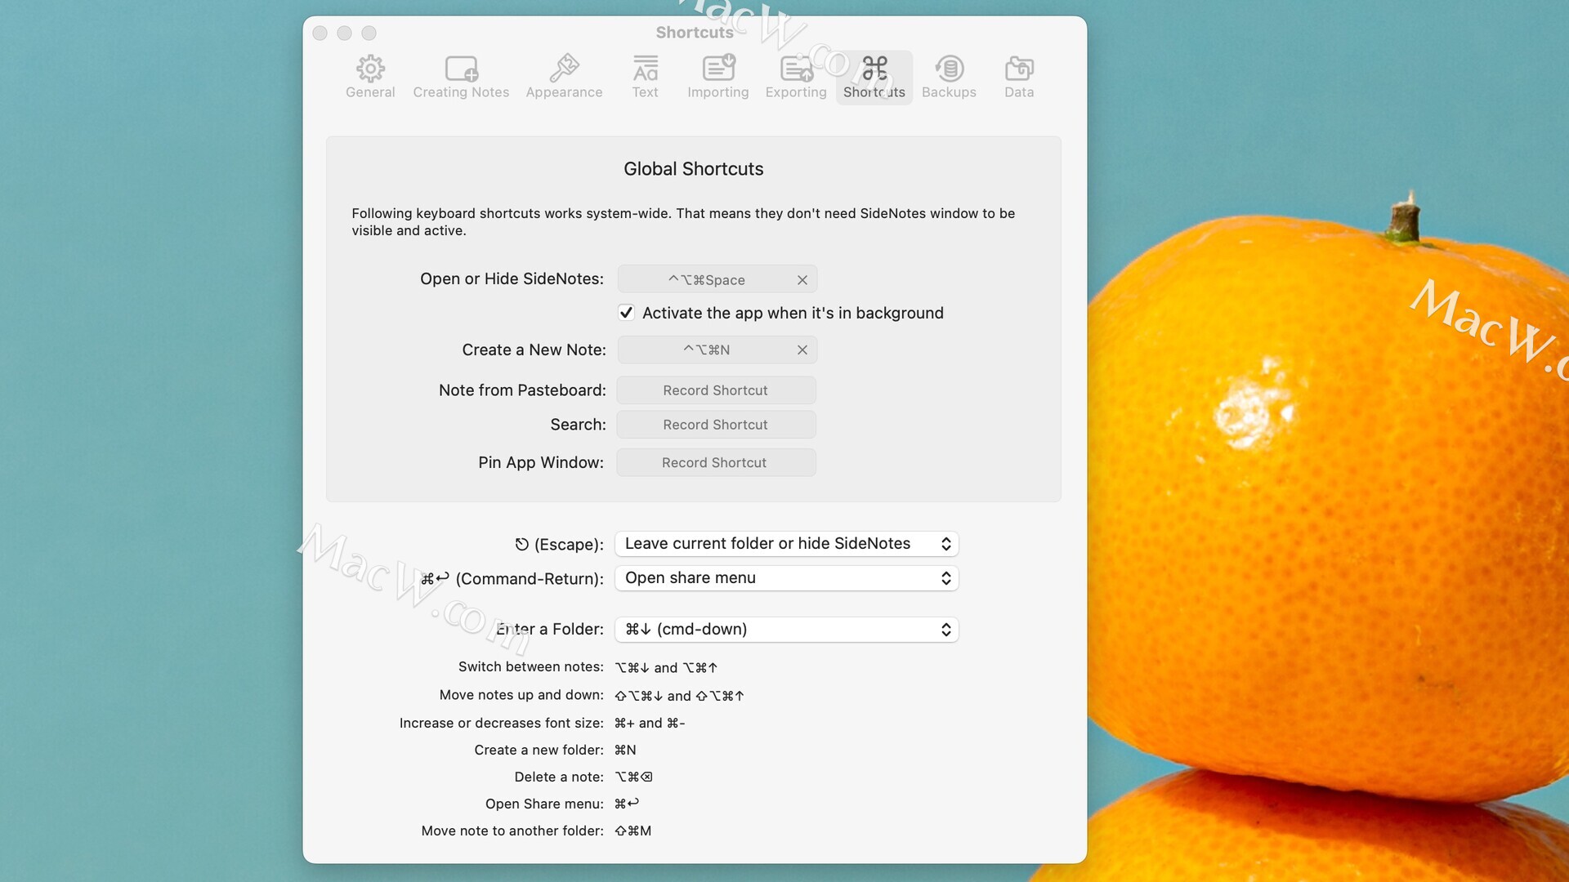Image resolution: width=1569 pixels, height=882 pixels.
Task: Record shortcut for Pin App Window
Action: coord(716,462)
